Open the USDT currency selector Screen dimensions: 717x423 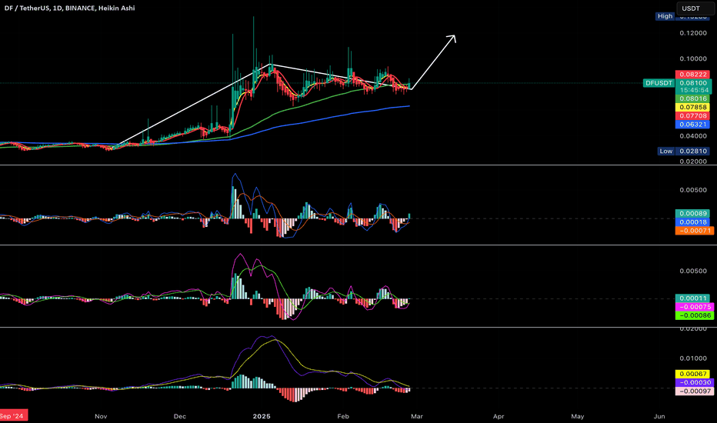tap(695, 8)
